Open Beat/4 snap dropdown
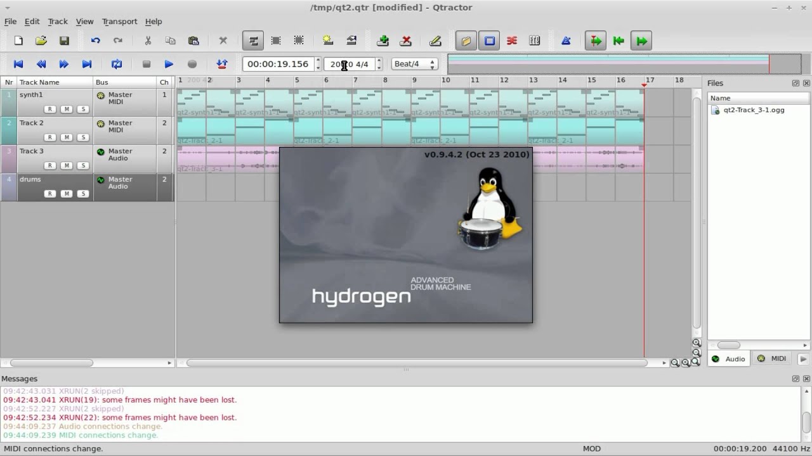The width and height of the screenshot is (812, 456). [x=414, y=64]
